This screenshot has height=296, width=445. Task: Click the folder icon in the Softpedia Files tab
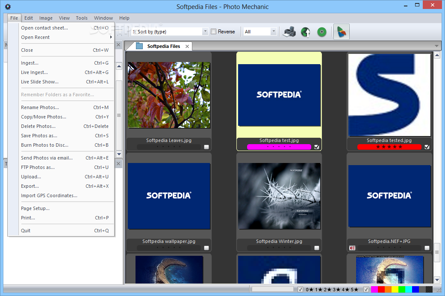[139, 46]
